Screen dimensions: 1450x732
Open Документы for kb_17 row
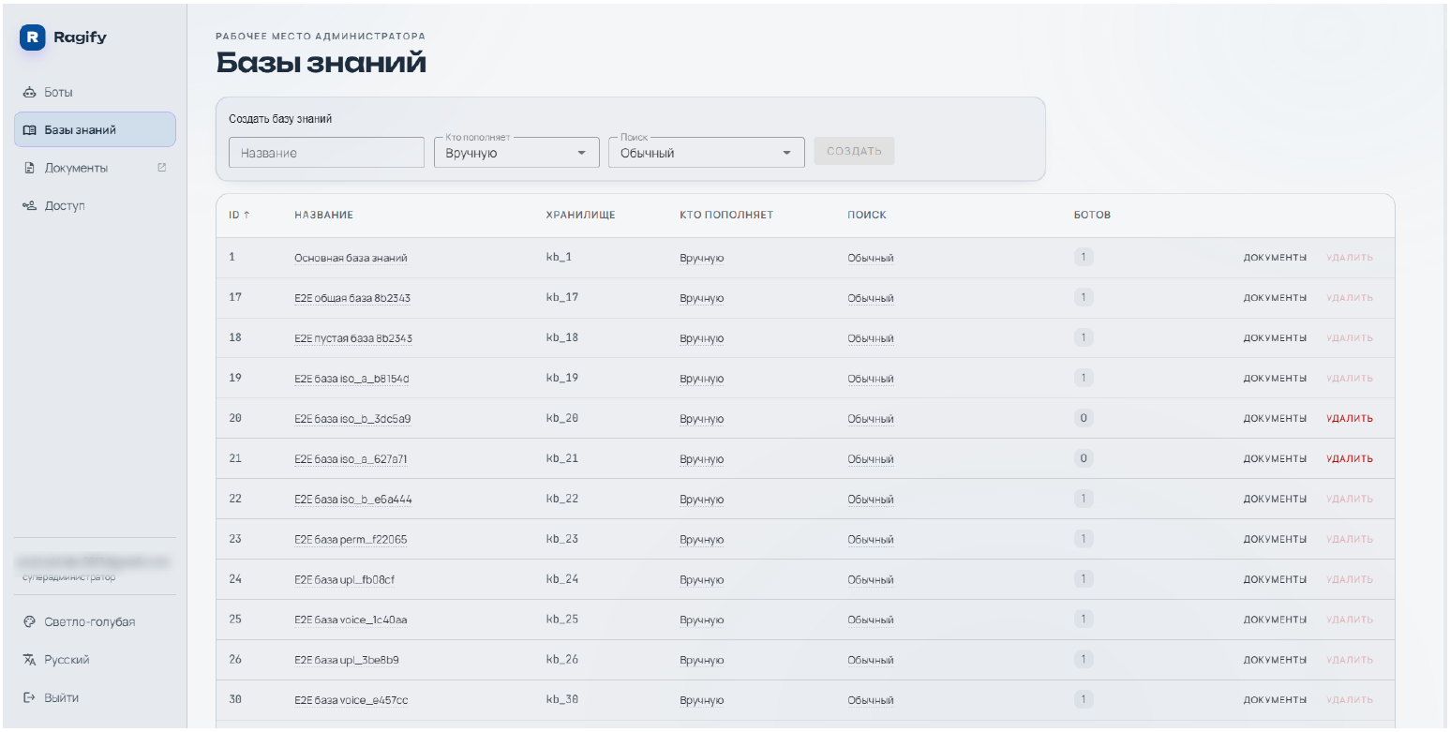1275,298
